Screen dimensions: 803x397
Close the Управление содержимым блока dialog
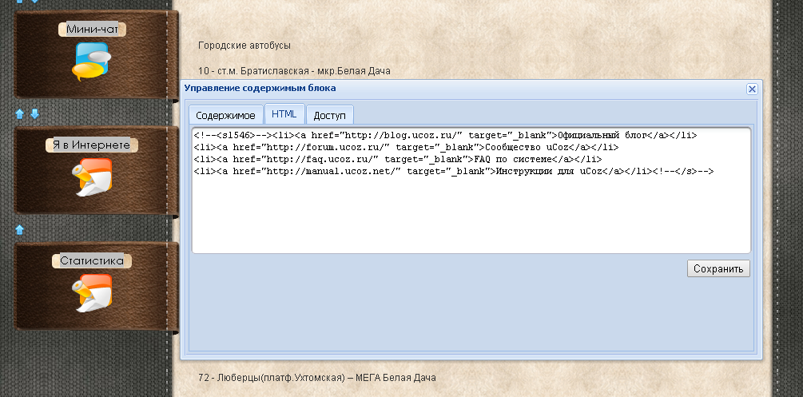point(752,89)
